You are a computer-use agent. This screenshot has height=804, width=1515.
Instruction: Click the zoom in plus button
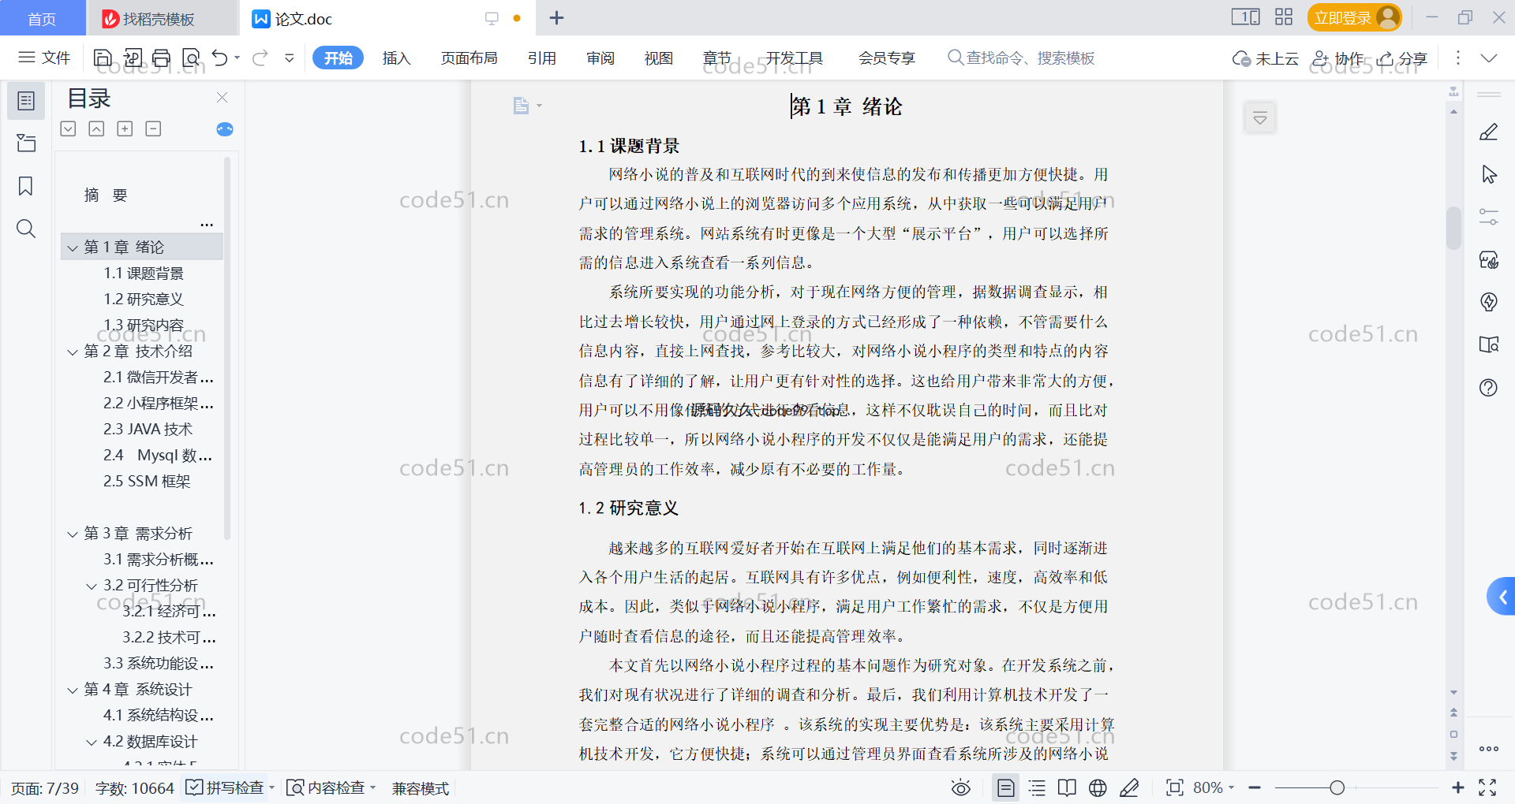(1458, 787)
